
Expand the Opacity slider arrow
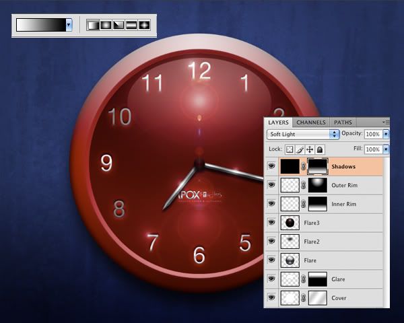(x=386, y=135)
